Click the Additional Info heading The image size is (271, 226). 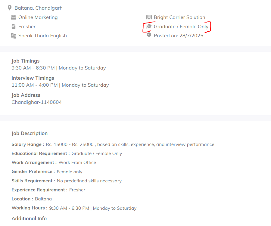pos(29,218)
